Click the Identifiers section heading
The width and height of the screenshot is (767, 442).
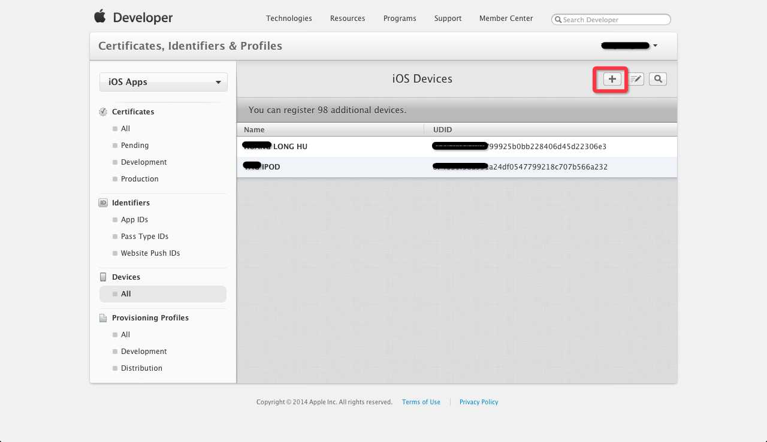click(x=131, y=203)
